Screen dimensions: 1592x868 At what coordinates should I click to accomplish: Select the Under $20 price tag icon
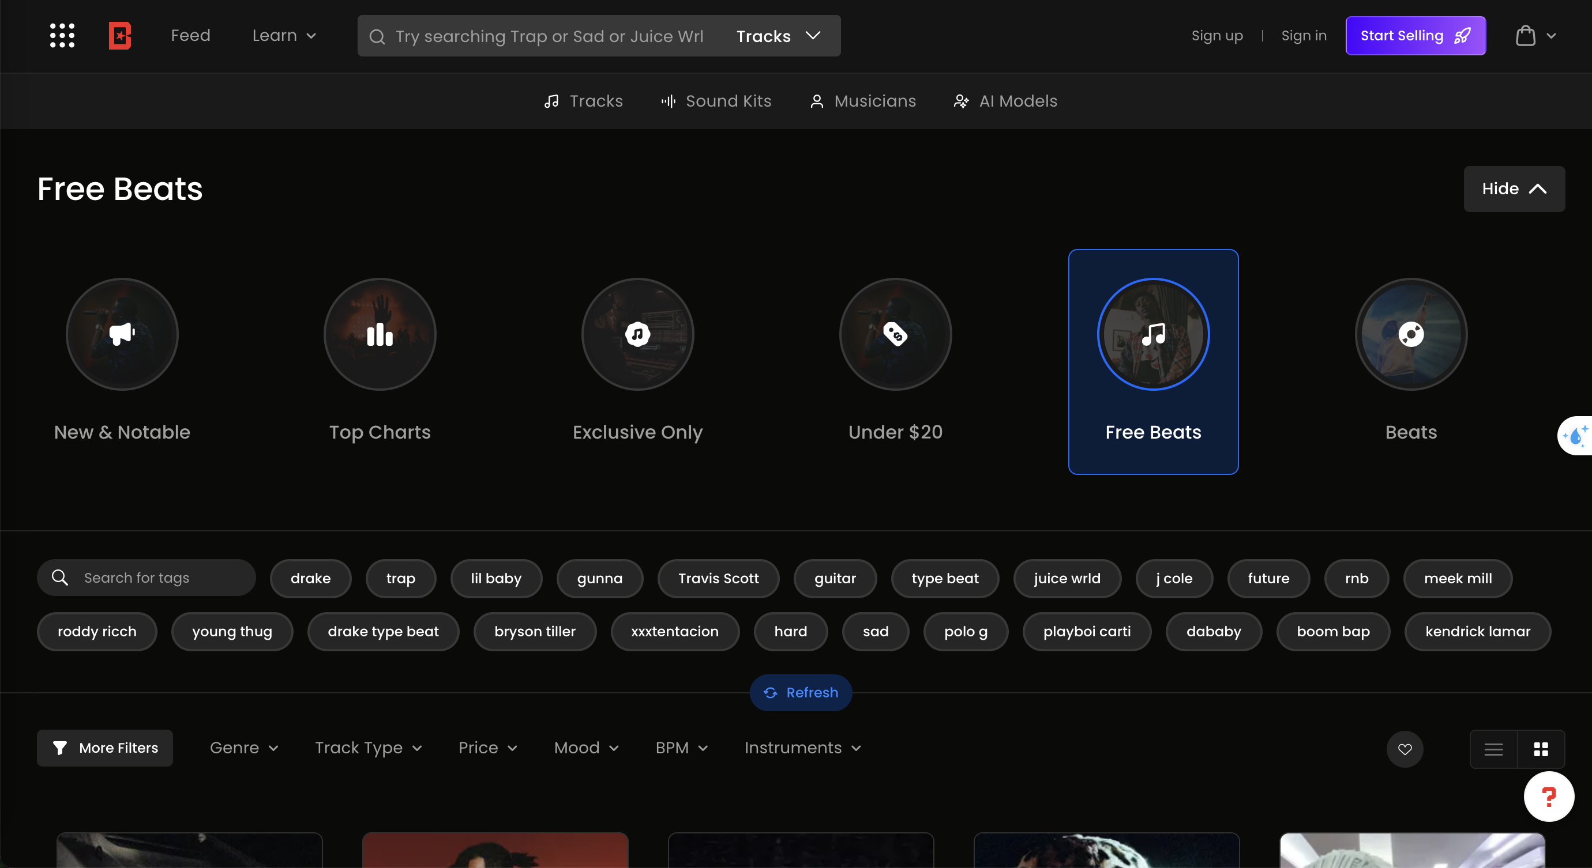point(895,335)
